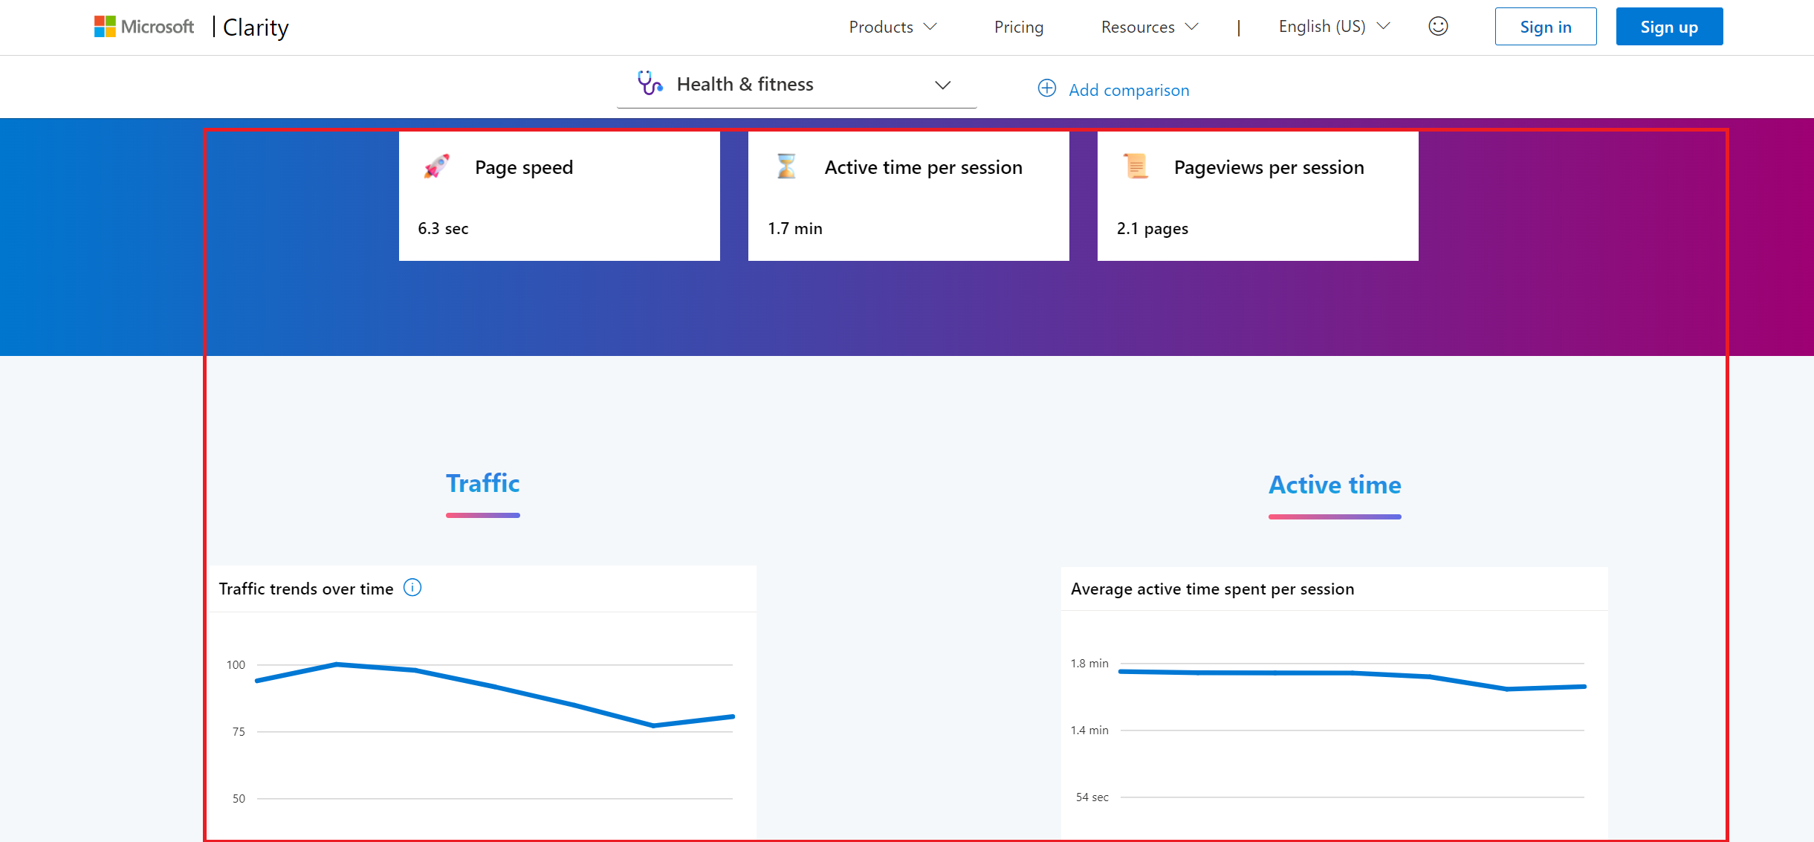Expand the Products menu

(x=892, y=27)
